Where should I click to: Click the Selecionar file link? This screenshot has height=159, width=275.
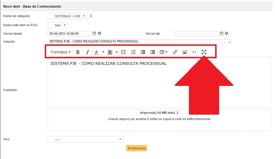point(203,119)
